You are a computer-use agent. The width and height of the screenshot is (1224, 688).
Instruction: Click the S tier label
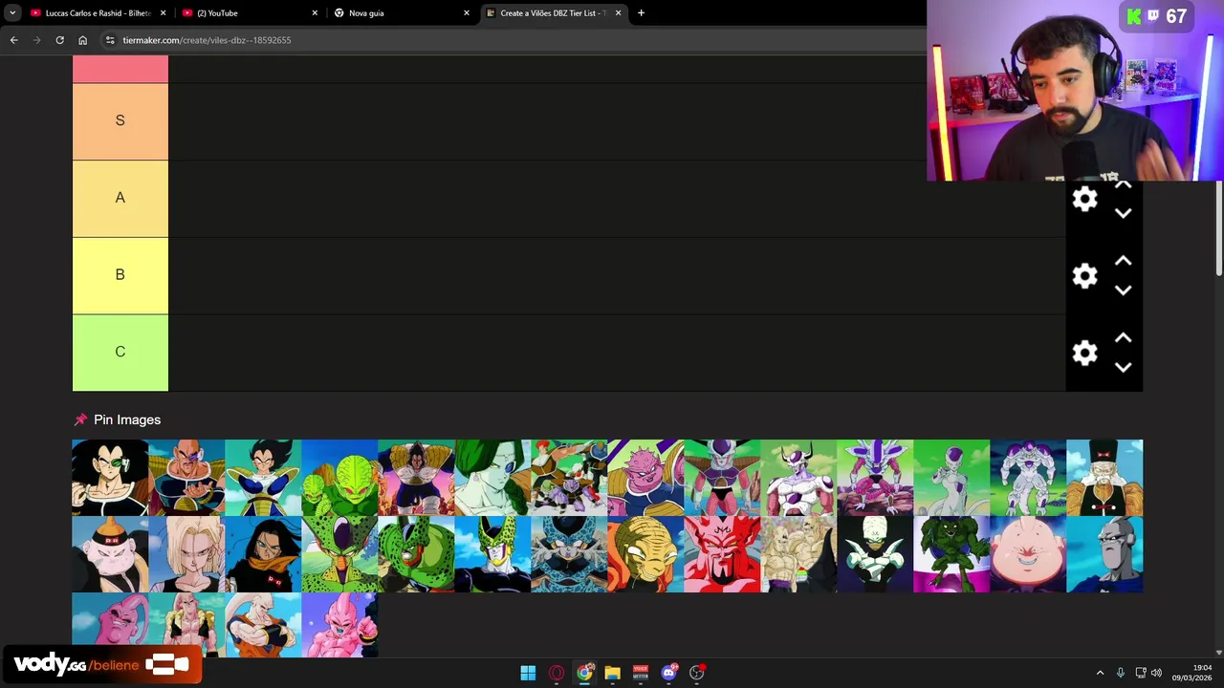coord(120,121)
